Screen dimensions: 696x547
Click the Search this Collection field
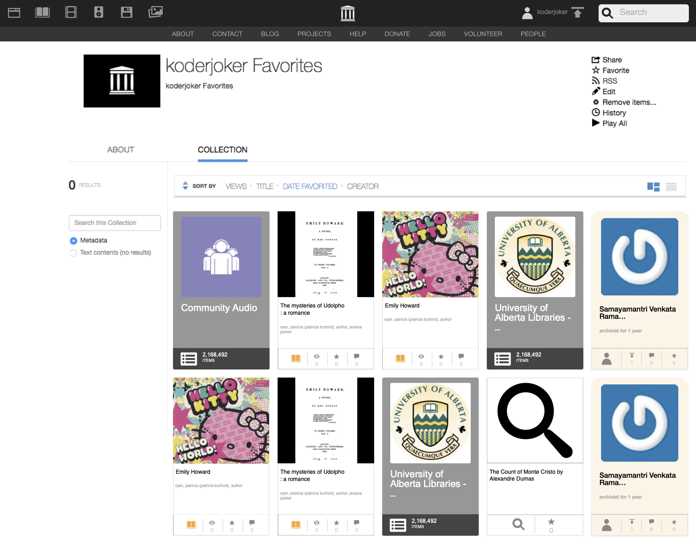(115, 223)
